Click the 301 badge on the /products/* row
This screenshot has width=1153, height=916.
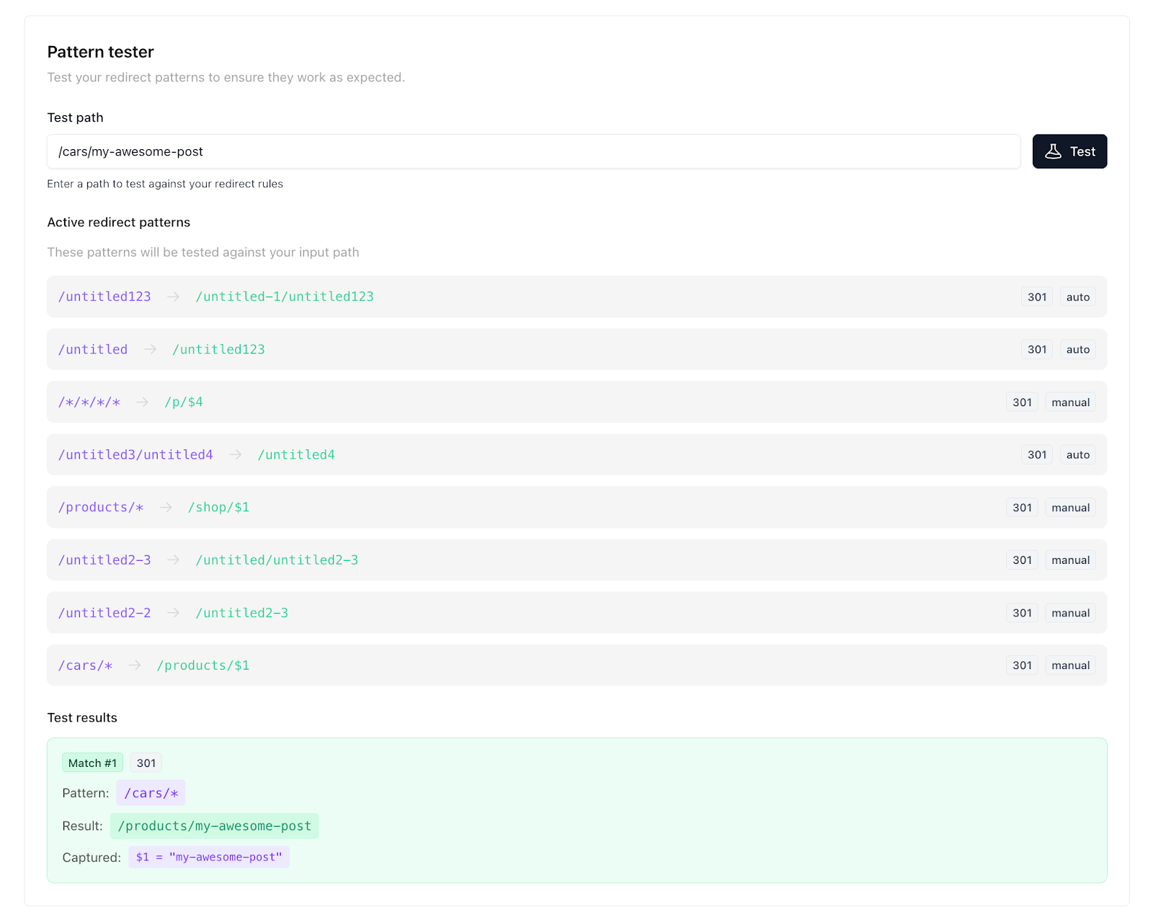click(1022, 508)
